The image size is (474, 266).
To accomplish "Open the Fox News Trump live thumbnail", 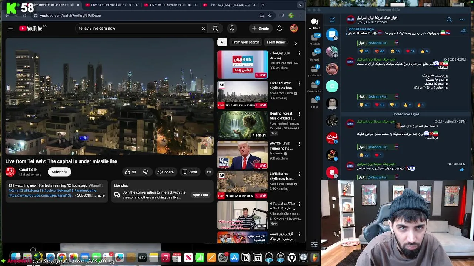I will point(243,155).
